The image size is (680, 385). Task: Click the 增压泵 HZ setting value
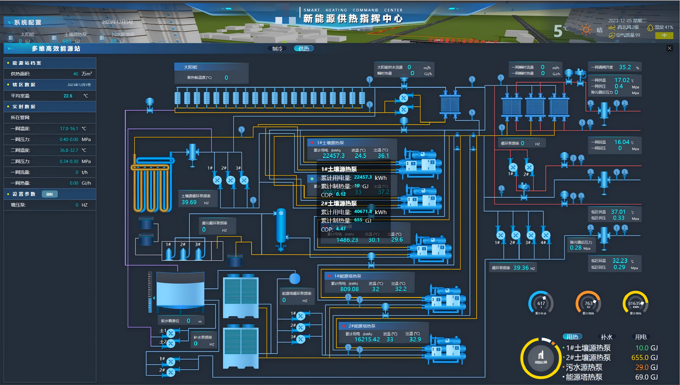coord(77,205)
